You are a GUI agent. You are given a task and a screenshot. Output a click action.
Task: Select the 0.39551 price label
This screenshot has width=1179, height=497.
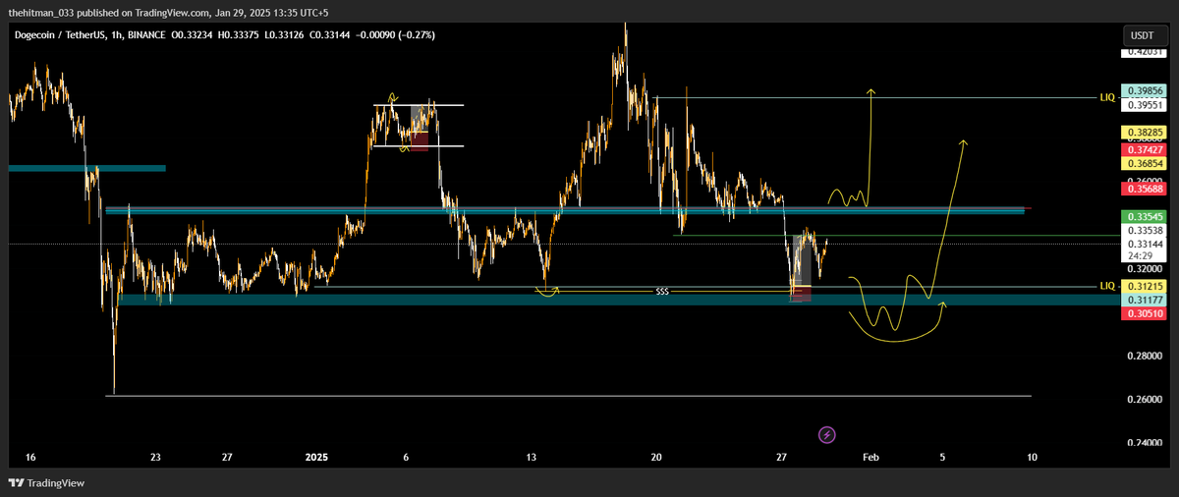pos(1143,103)
